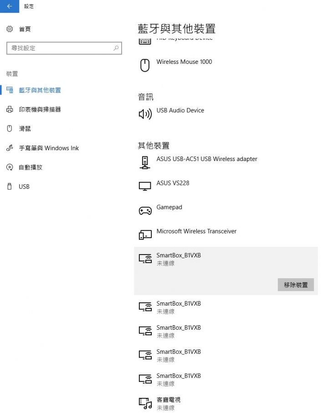Open 藍牙與其他裝置 settings page
328x416 pixels.
[x=40, y=90]
